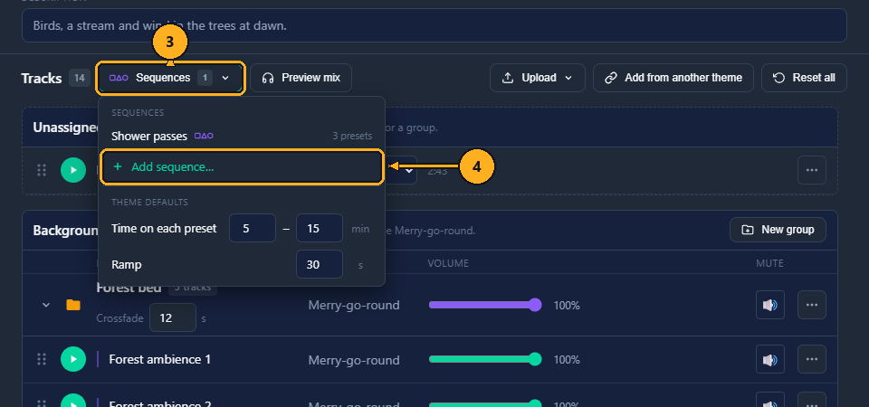Click the link icon in Add from another theme
Viewport: 869px width, 407px height.
611,78
